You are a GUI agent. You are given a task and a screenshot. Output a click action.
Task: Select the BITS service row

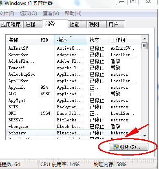[x=73, y=107]
